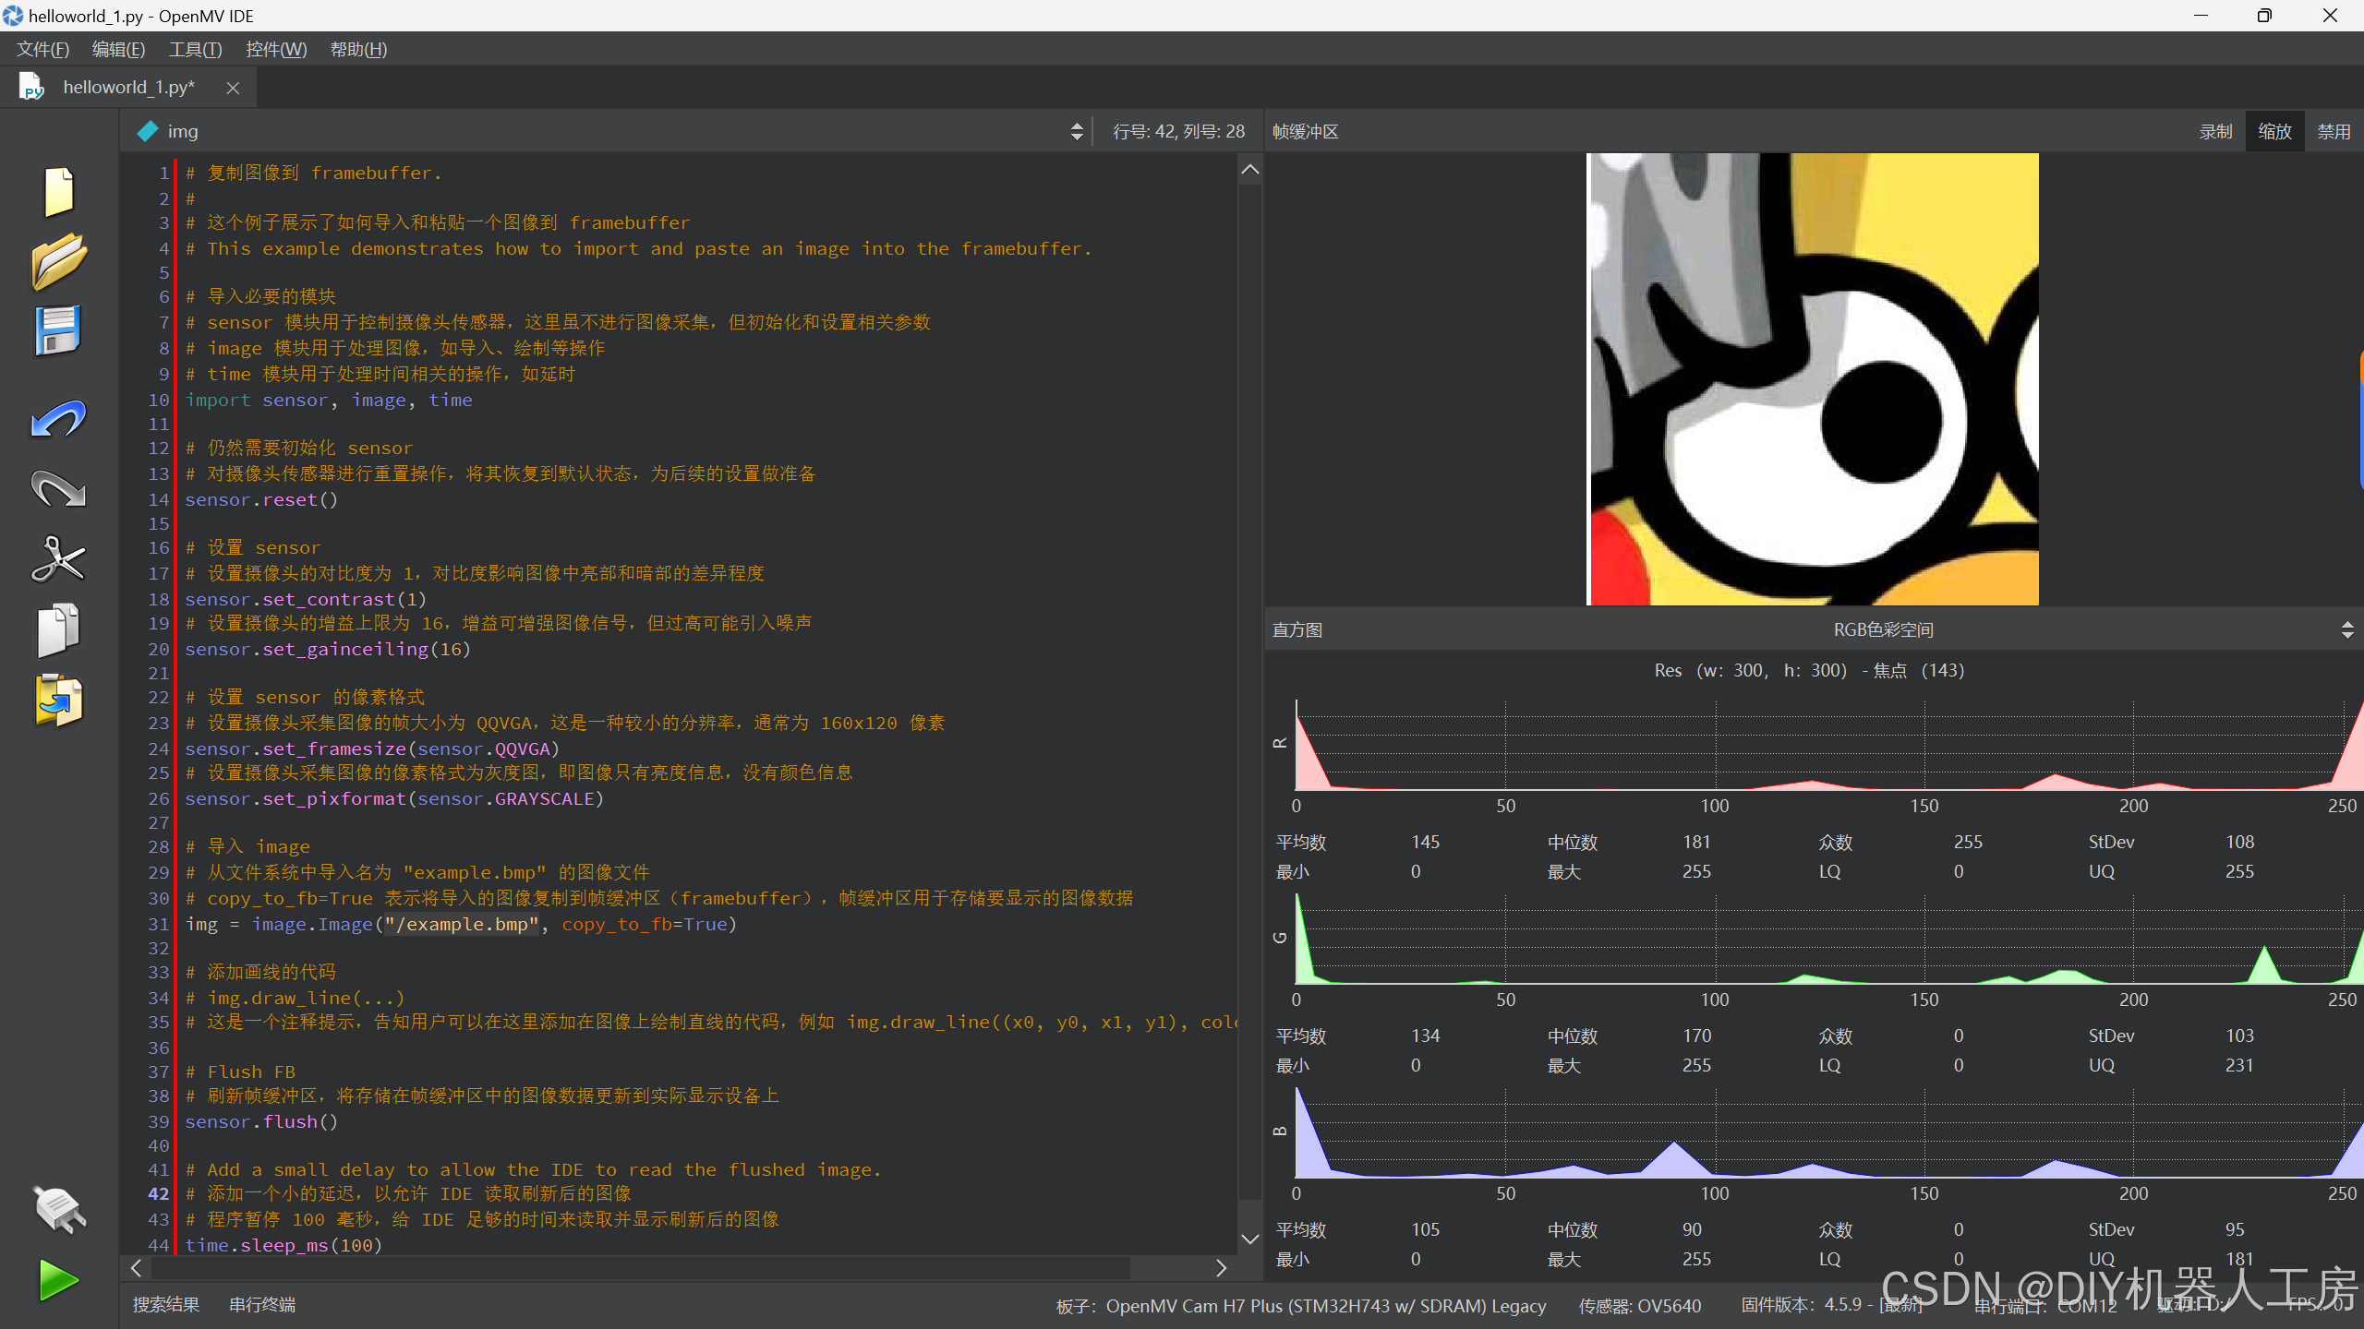This screenshot has width=2364, height=1329.
Task: Open the 搜索结果 search results panel
Action: coord(166,1304)
